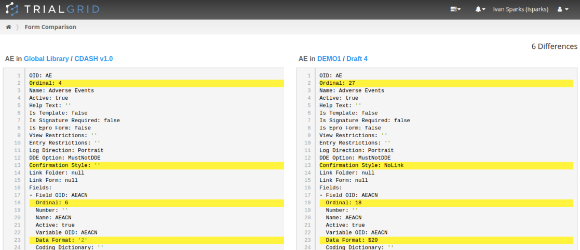Select right line 'Ordinal: 27'
Viewport: 580px width, 250px height.
(446, 83)
